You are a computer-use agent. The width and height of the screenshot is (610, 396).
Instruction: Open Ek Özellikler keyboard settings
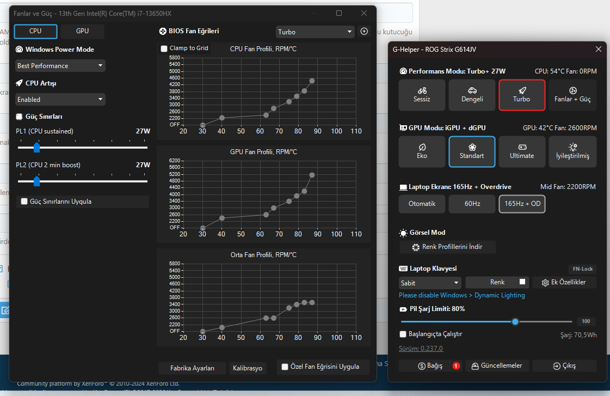coord(564,282)
